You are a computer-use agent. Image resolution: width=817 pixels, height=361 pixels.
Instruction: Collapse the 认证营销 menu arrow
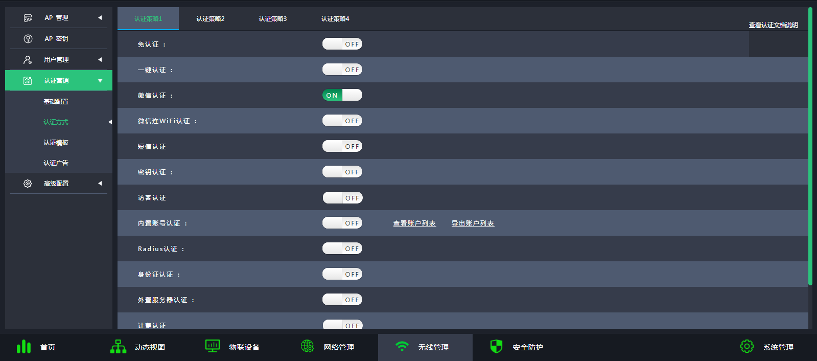pos(100,81)
